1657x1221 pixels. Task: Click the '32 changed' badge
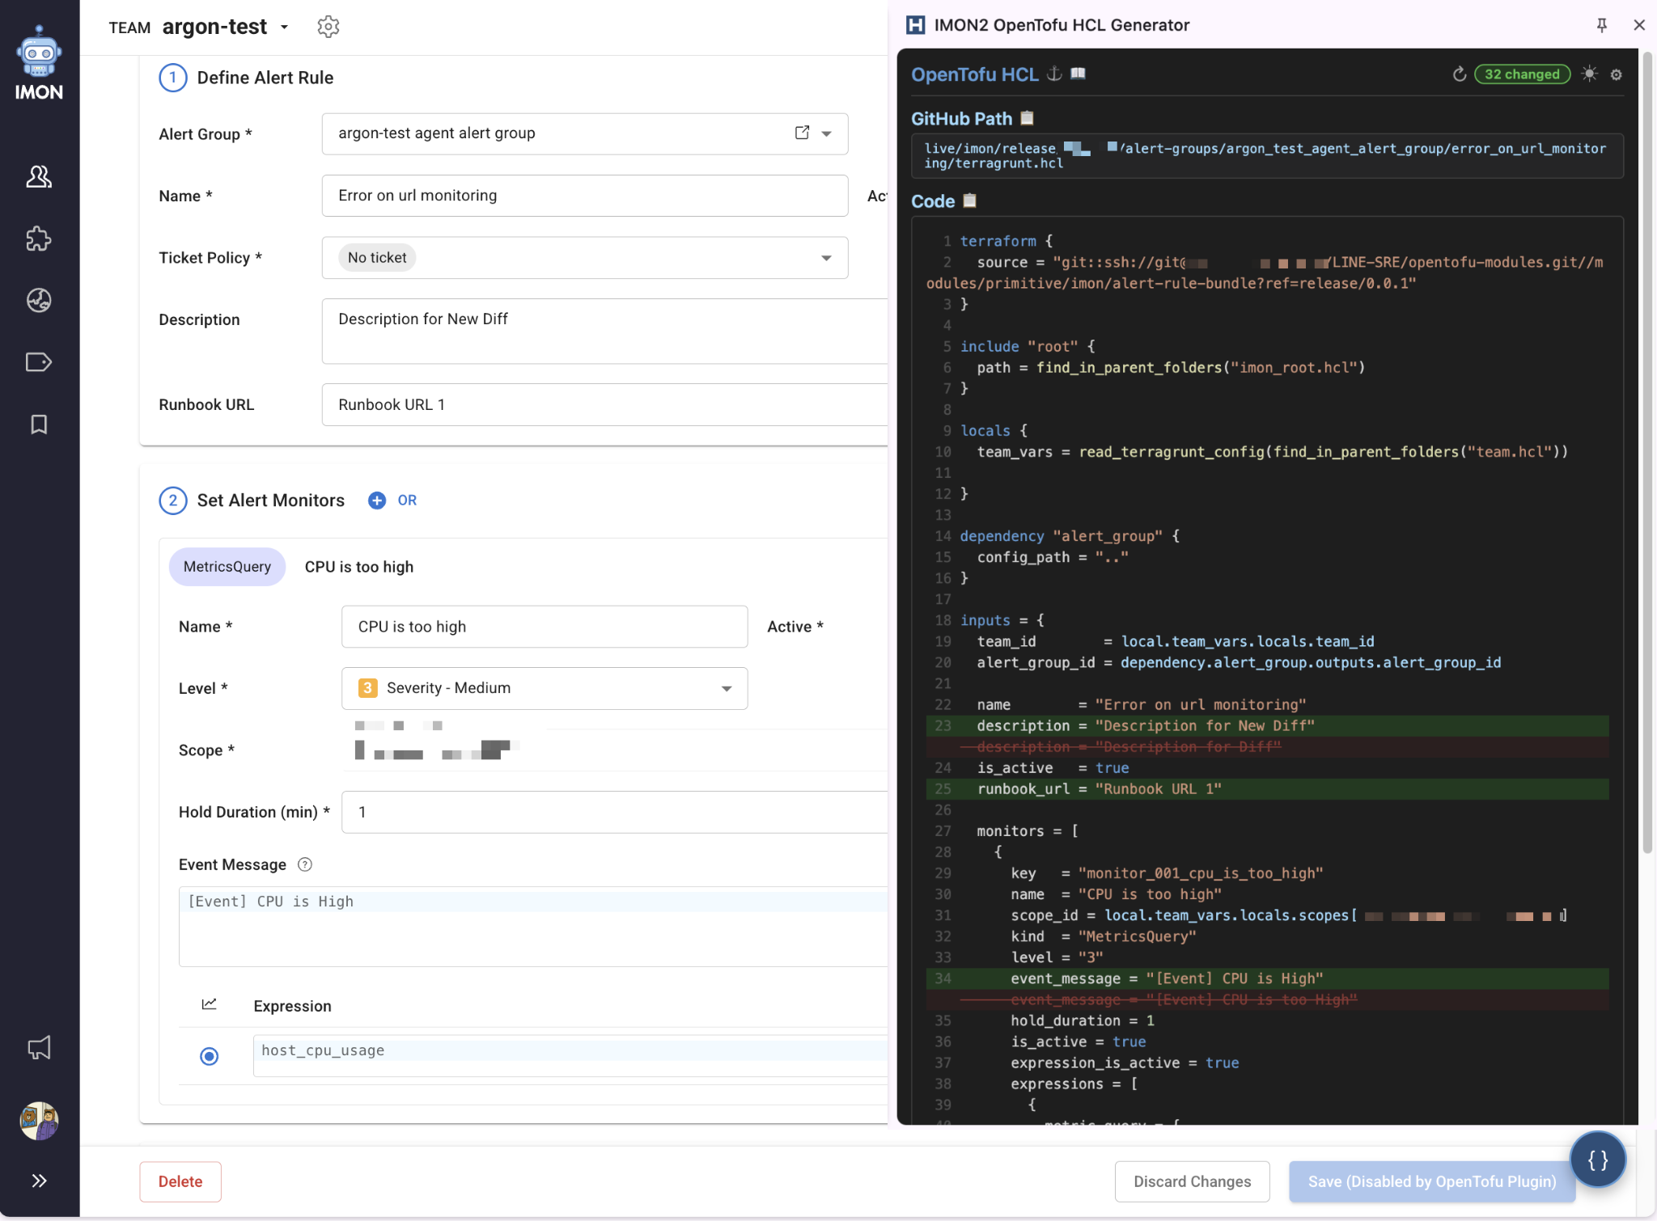pos(1522,74)
